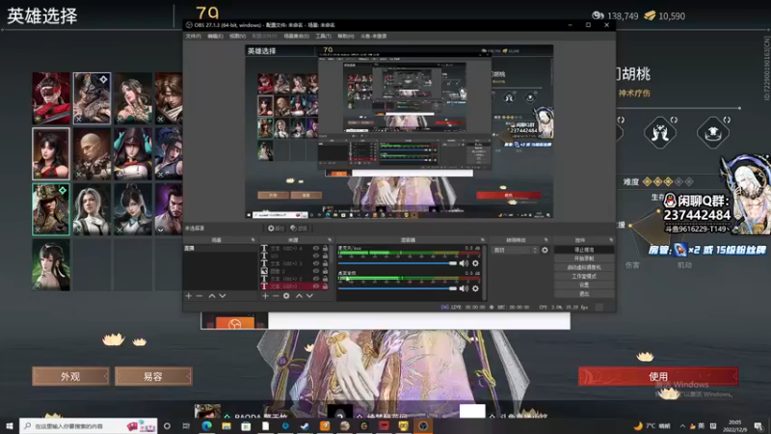Open the OBS 文件(F) menu
Viewport: 771px width, 434px height.
[x=194, y=37]
